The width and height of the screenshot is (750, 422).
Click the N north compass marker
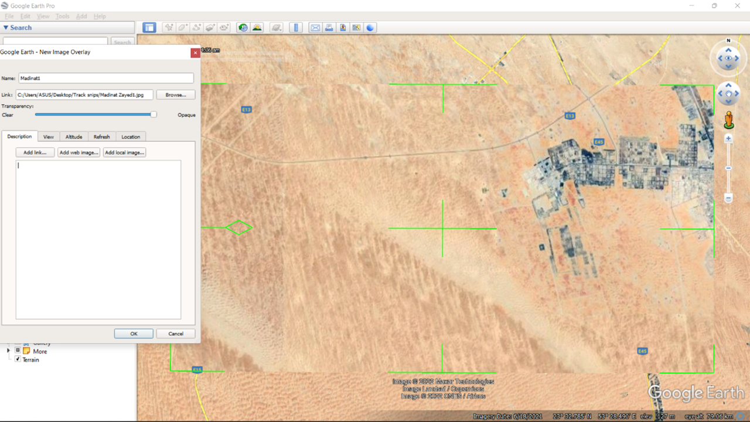pyautogui.click(x=728, y=40)
